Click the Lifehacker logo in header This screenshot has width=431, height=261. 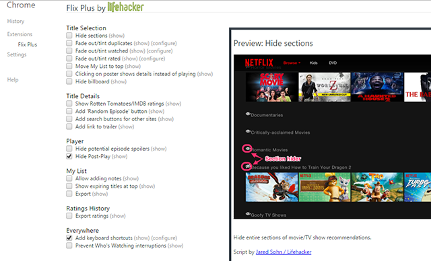[x=126, y=7]
